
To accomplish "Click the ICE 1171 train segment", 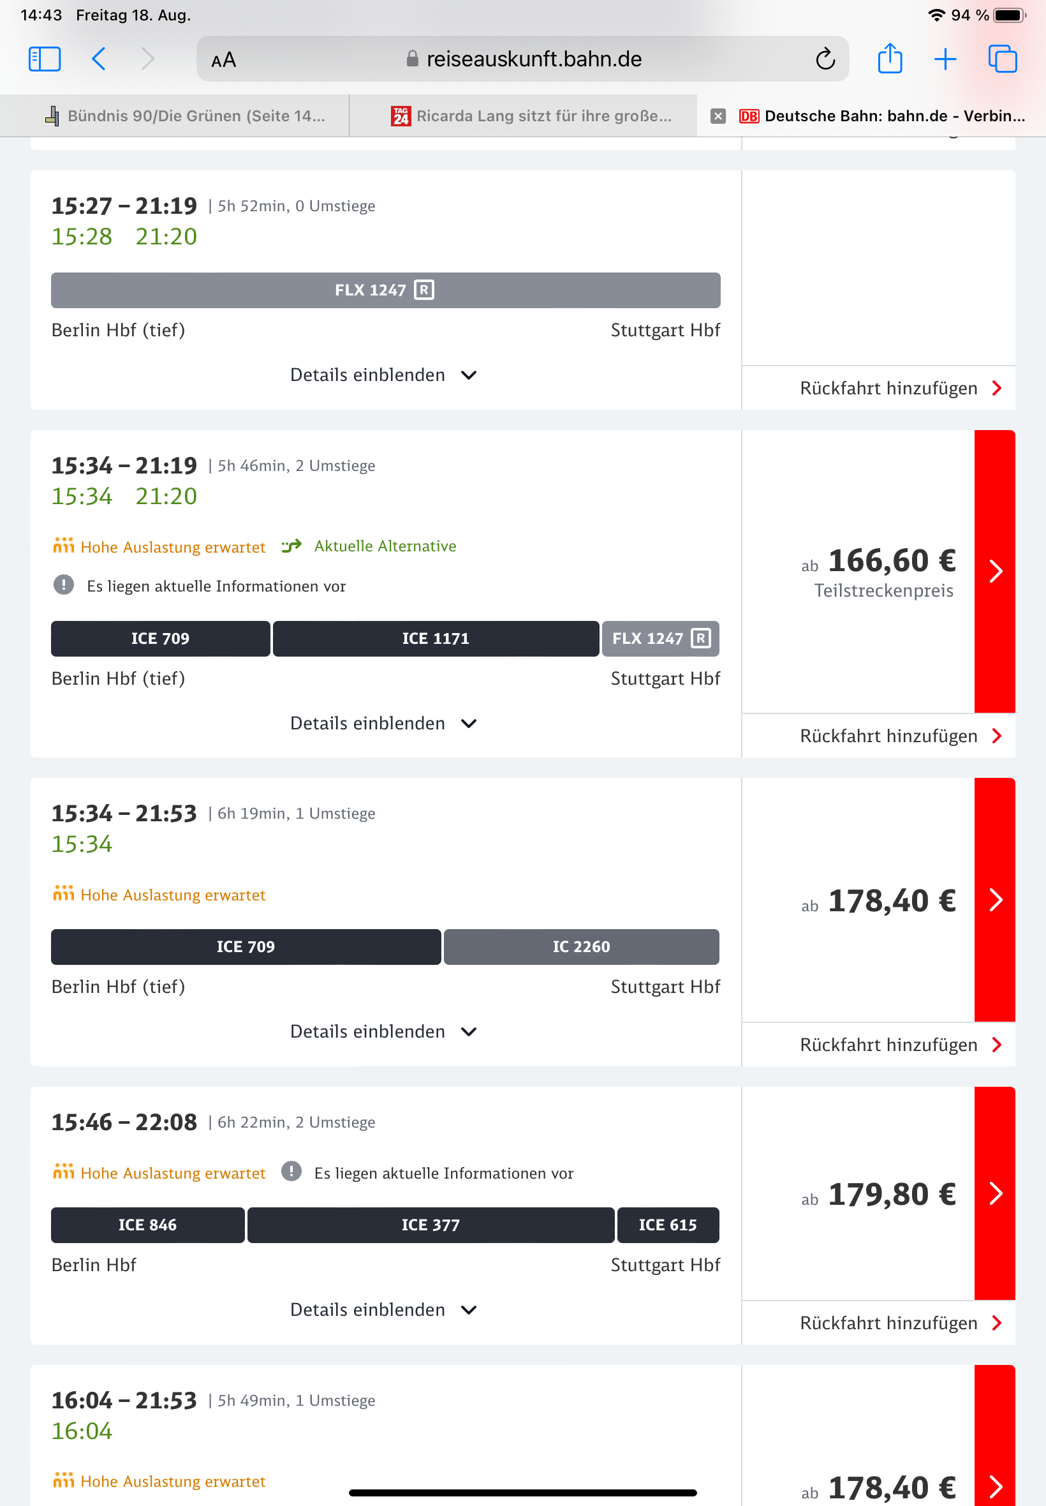I will pos(435,639).
